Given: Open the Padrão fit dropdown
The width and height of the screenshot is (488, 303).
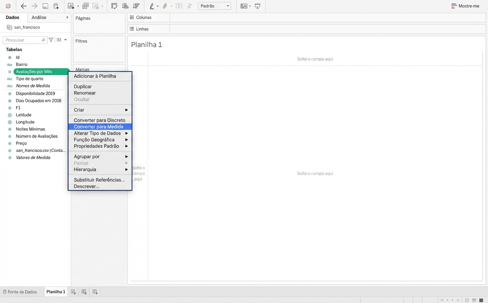Looking at the screenshot, I should click(x=214, y=6).
